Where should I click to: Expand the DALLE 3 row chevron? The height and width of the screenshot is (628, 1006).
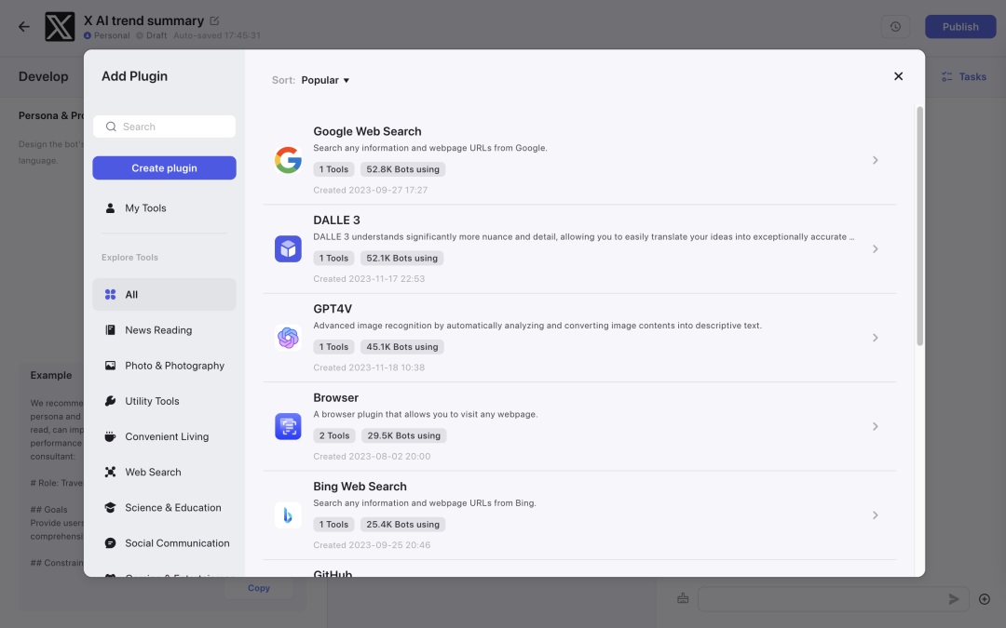(875, 249)
